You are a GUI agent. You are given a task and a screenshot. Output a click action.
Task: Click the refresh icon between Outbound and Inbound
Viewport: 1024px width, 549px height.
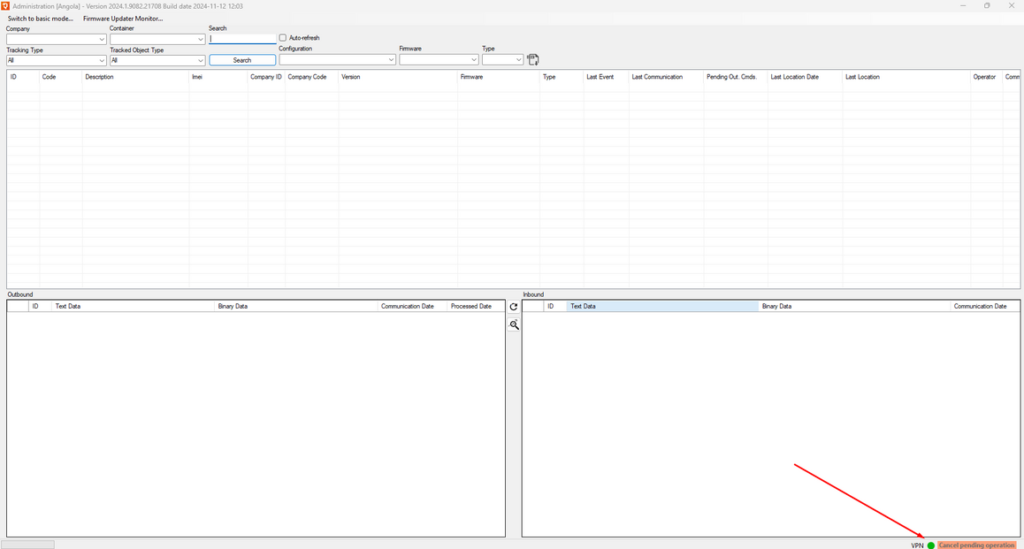click(x=514, y=307)
